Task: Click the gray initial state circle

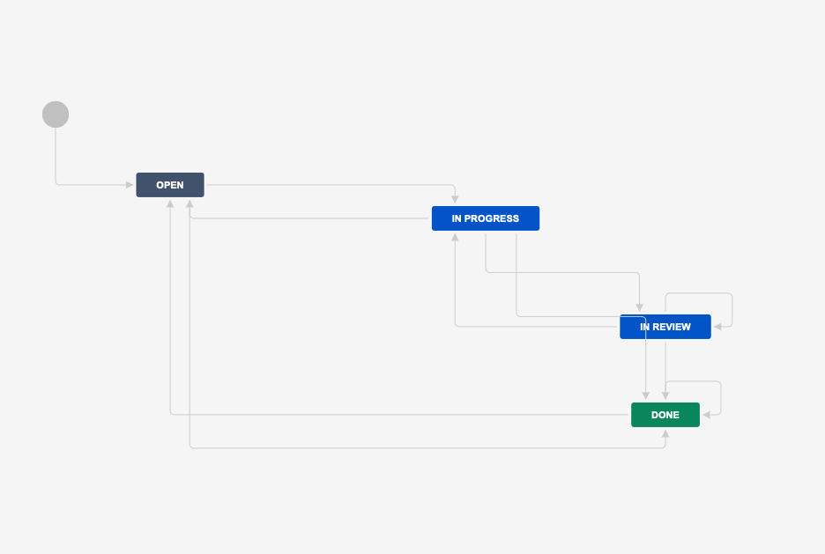Action: tap(56, 114)
